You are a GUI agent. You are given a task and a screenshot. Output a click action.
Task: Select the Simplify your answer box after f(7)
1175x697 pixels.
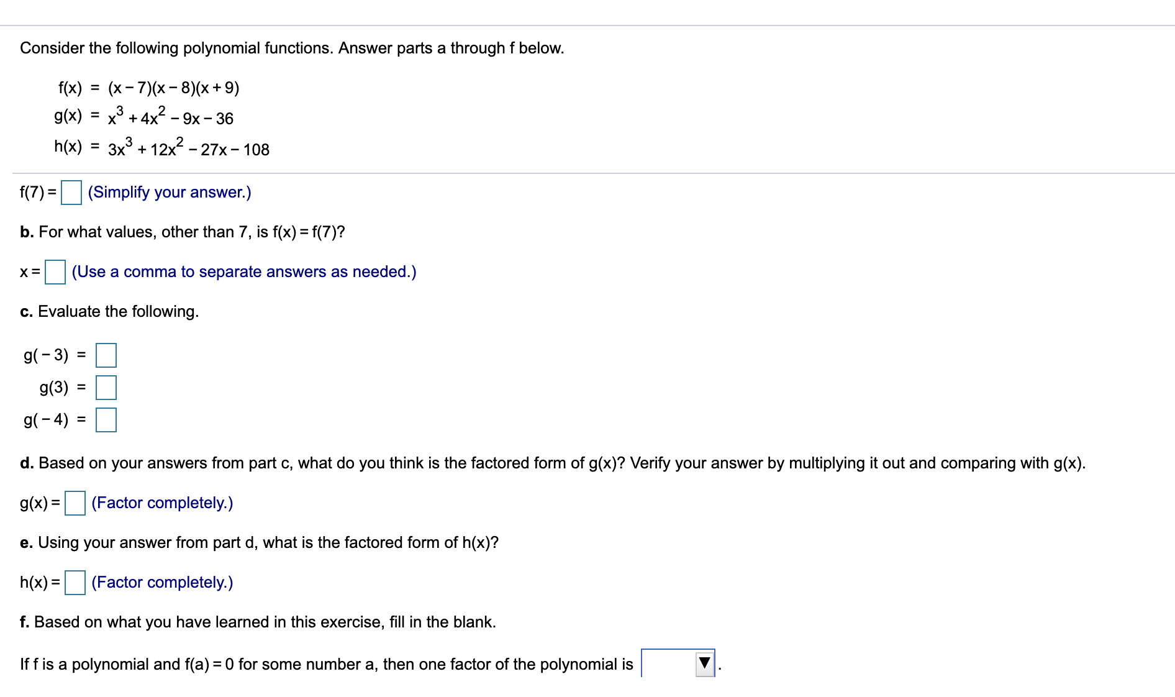[x=70, y=193]
